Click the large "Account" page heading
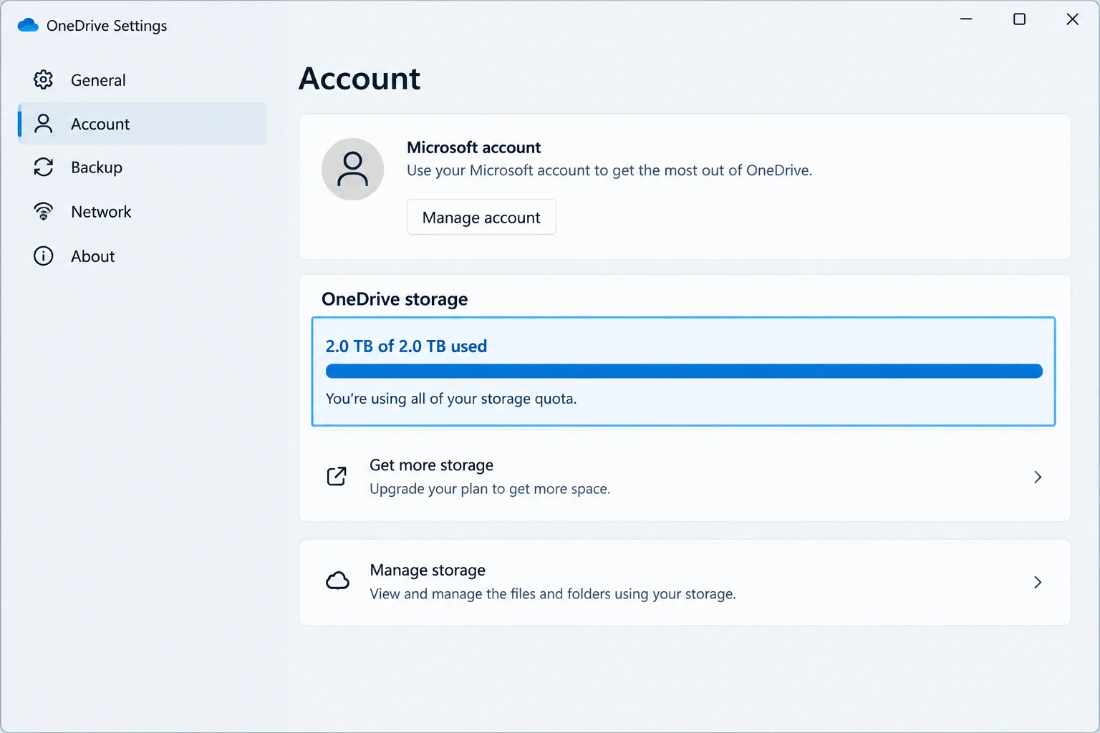The width and height of the screenshot is (1100, 733). [x=360, y=79]
